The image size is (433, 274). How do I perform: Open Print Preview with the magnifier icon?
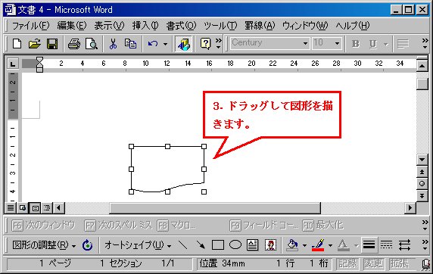92,44
